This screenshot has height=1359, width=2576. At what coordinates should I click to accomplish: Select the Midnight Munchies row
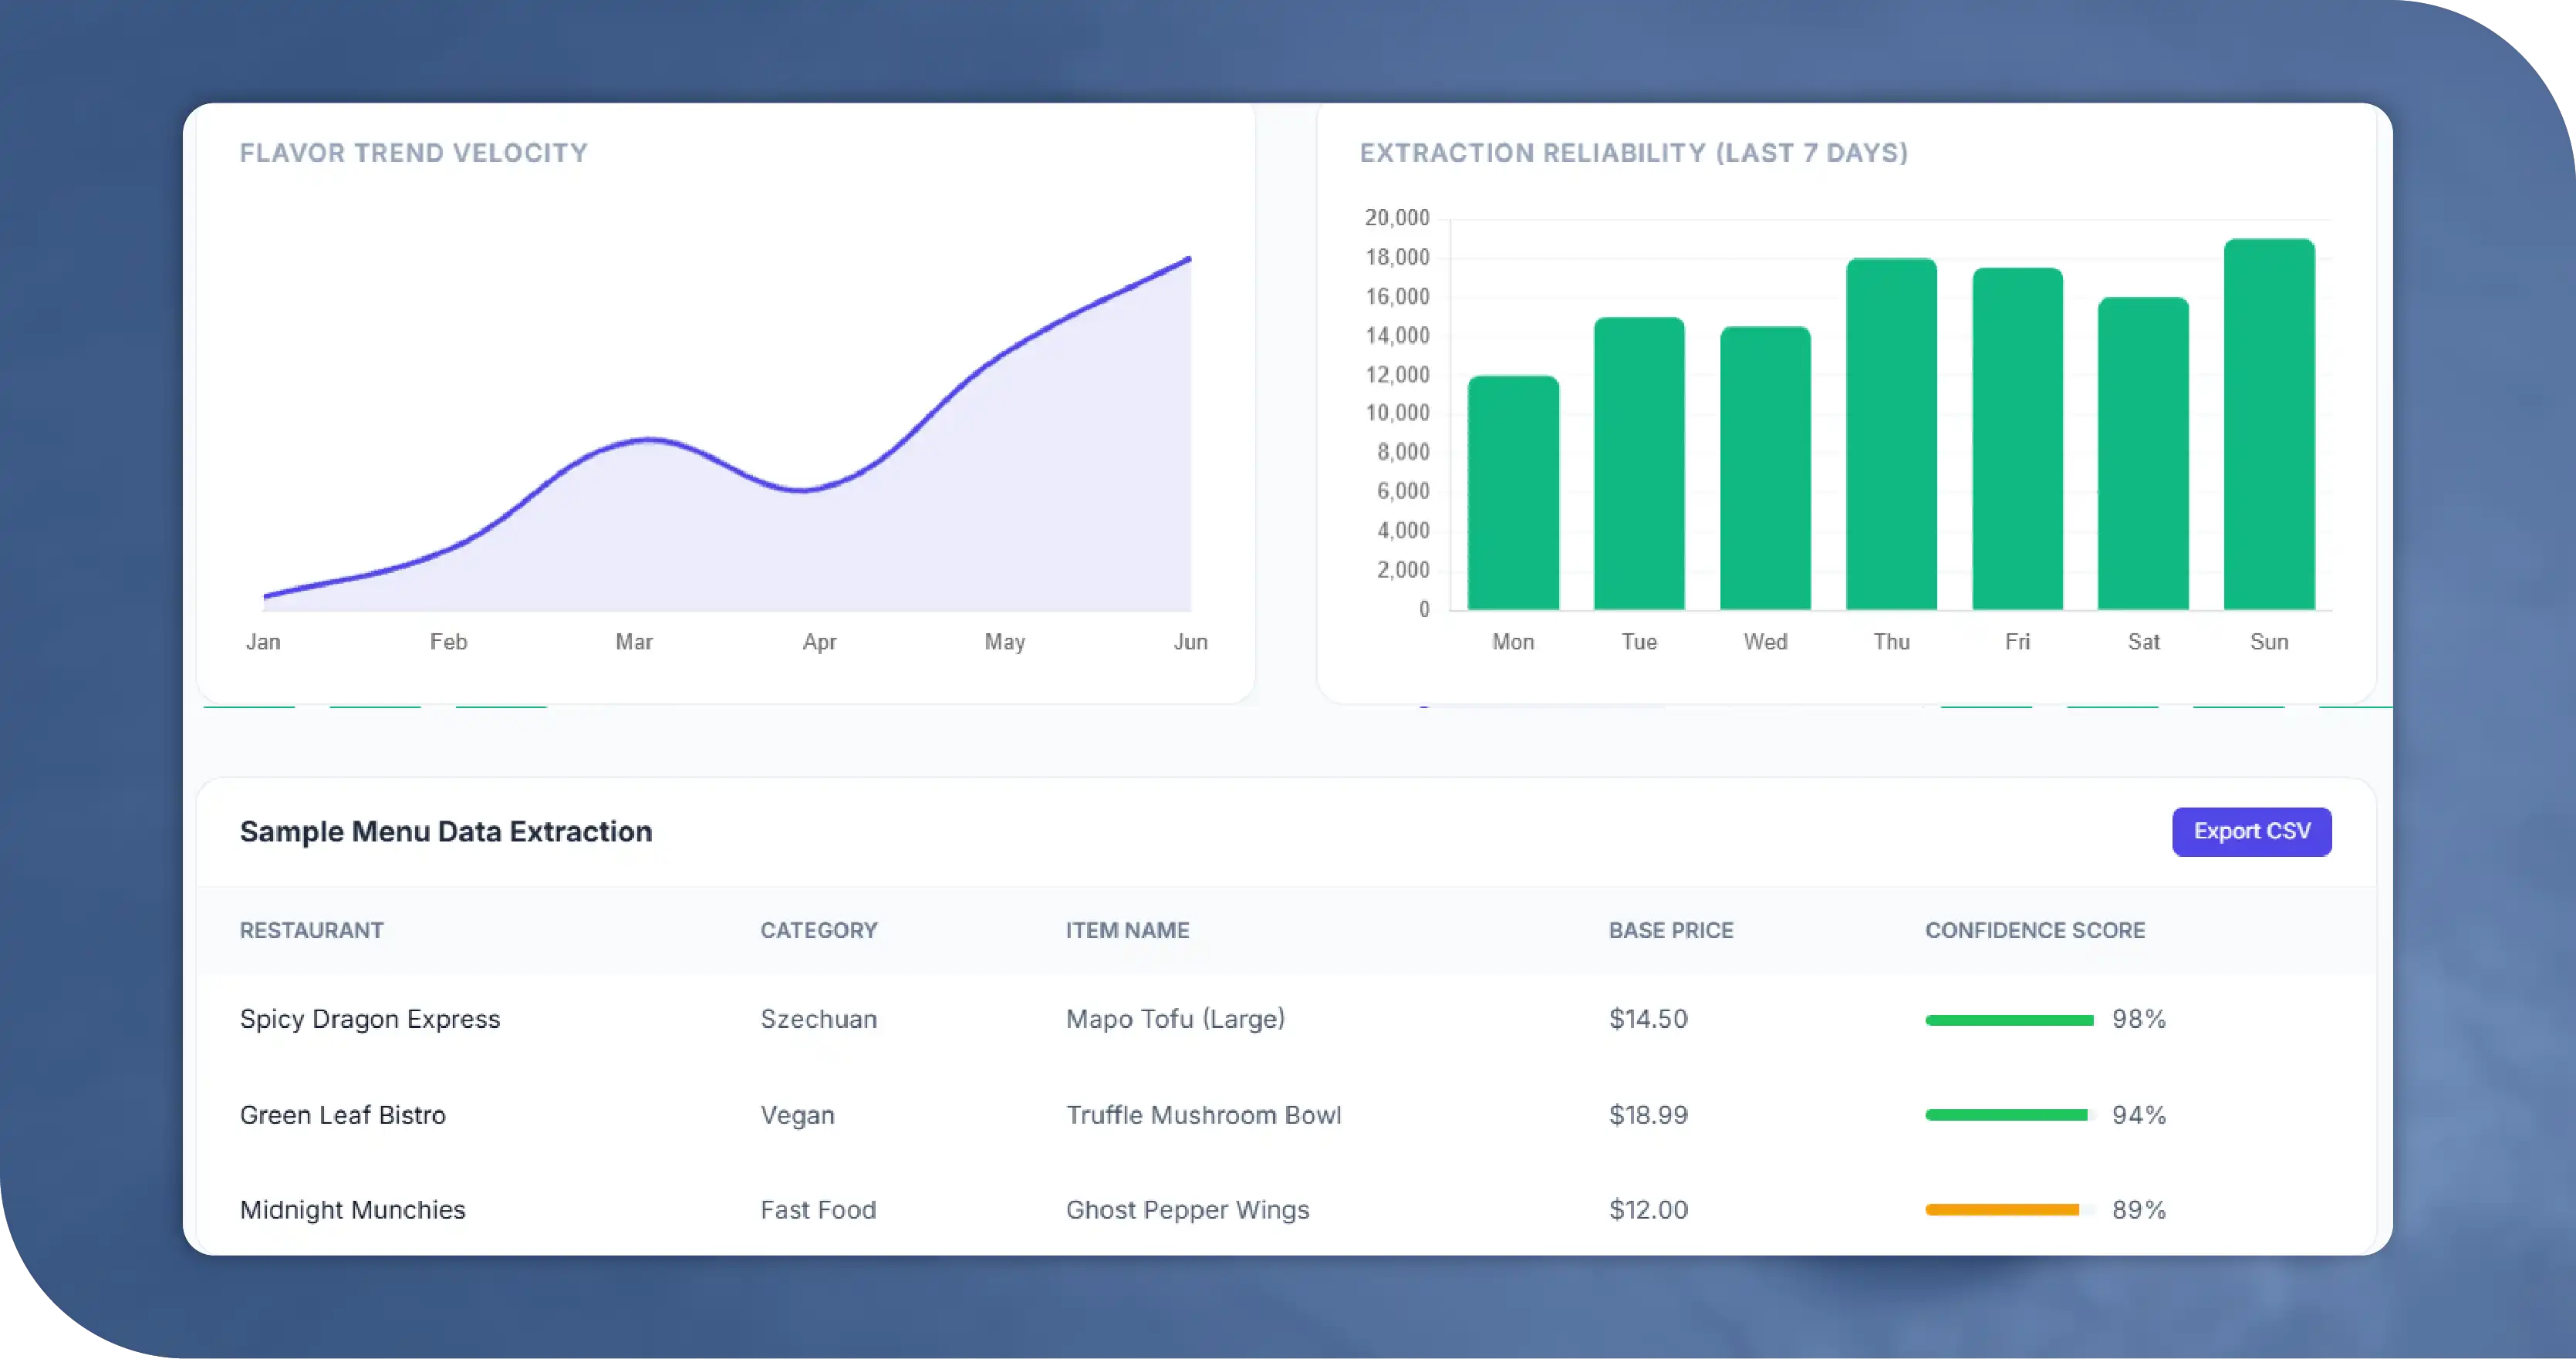tap(352, 1210)
